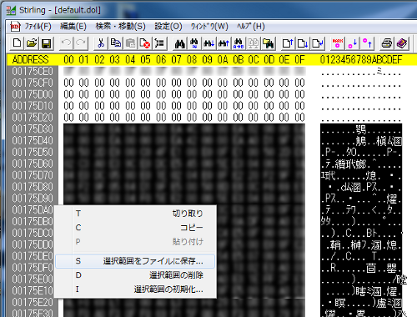The height and width of the screenshot is (317, 417).
Task: Delete selection with the red X page icon
Action: tap(145, 43)
